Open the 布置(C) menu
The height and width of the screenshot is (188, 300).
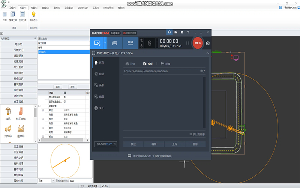click(34, 8)
